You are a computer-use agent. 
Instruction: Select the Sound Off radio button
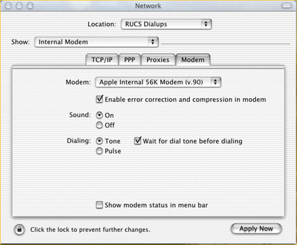[x=99, y=125]
